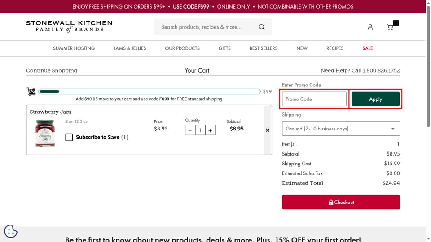431x242 pixels.
Task: Click the Strawberry Jam product title
Action: (51, 112)
